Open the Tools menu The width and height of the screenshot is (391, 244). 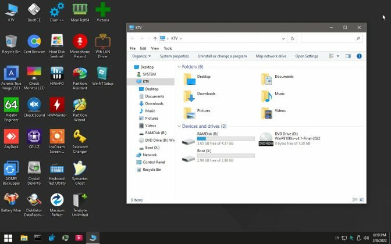[x=168, y=48]
